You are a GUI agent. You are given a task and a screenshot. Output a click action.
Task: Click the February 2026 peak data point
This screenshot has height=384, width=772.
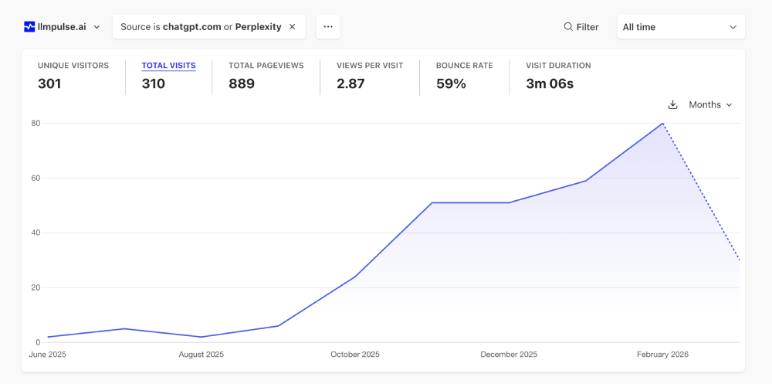click(x=662, y=124)
